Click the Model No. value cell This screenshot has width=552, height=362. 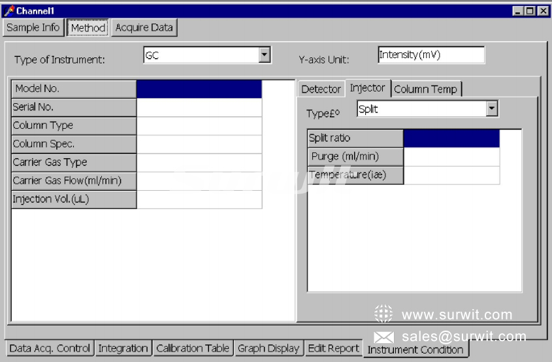199,89
